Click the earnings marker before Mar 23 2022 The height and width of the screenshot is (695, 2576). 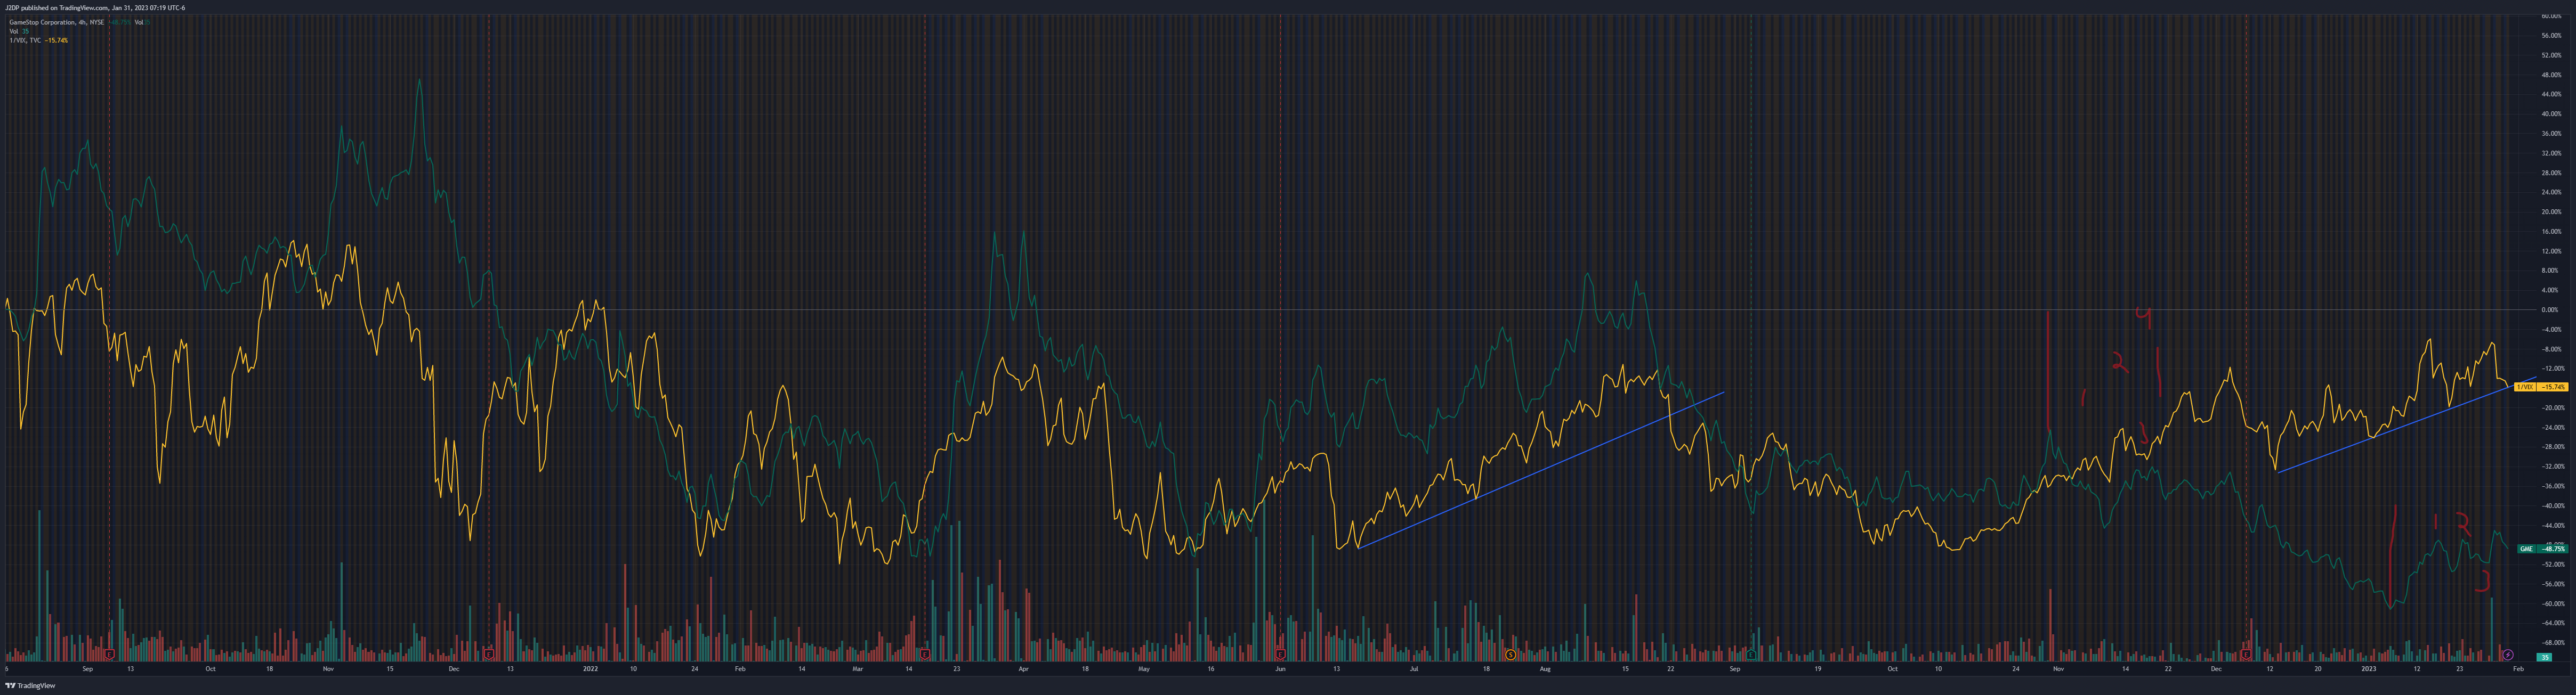(925, 655)
